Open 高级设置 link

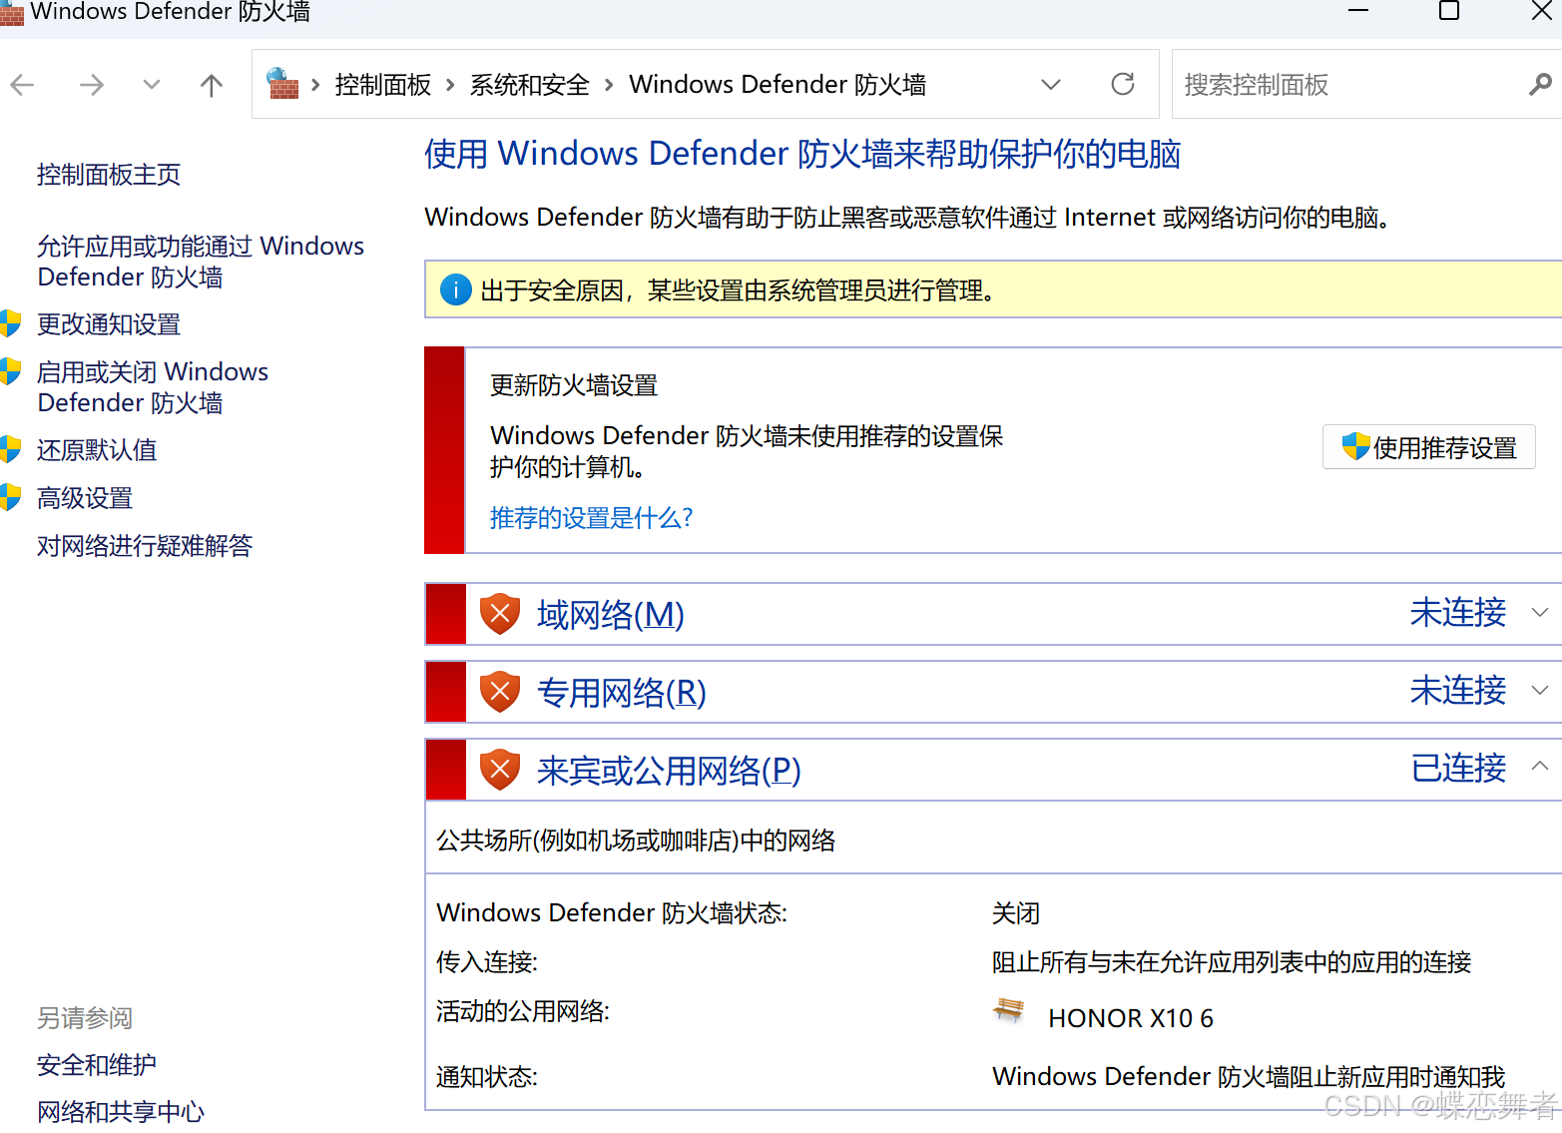point(85,498)
